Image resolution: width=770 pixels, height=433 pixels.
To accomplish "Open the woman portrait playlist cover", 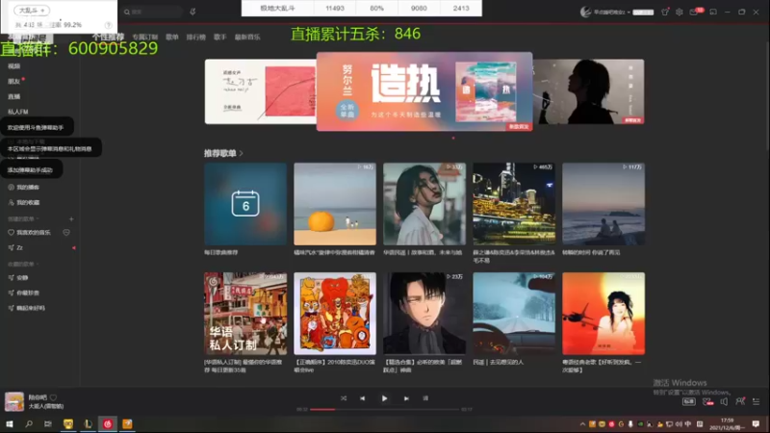I will 424,204.
